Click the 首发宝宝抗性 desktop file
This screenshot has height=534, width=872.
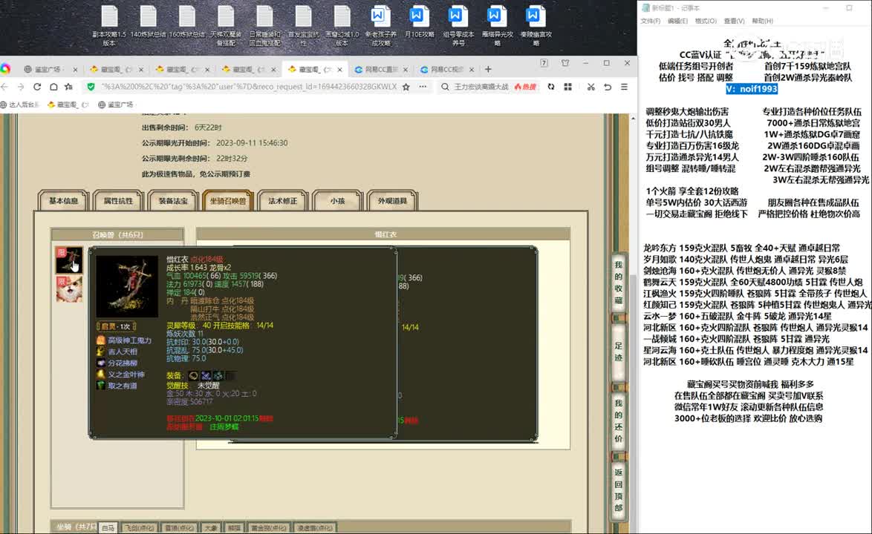pyautogui.click(x=303, y=25)
